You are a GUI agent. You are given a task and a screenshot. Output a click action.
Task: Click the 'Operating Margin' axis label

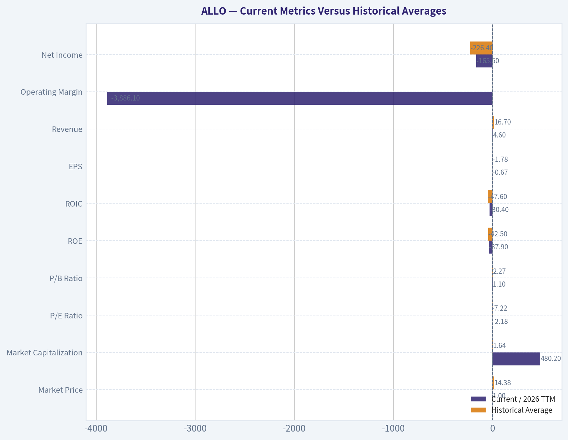click(x=52, y=92)
